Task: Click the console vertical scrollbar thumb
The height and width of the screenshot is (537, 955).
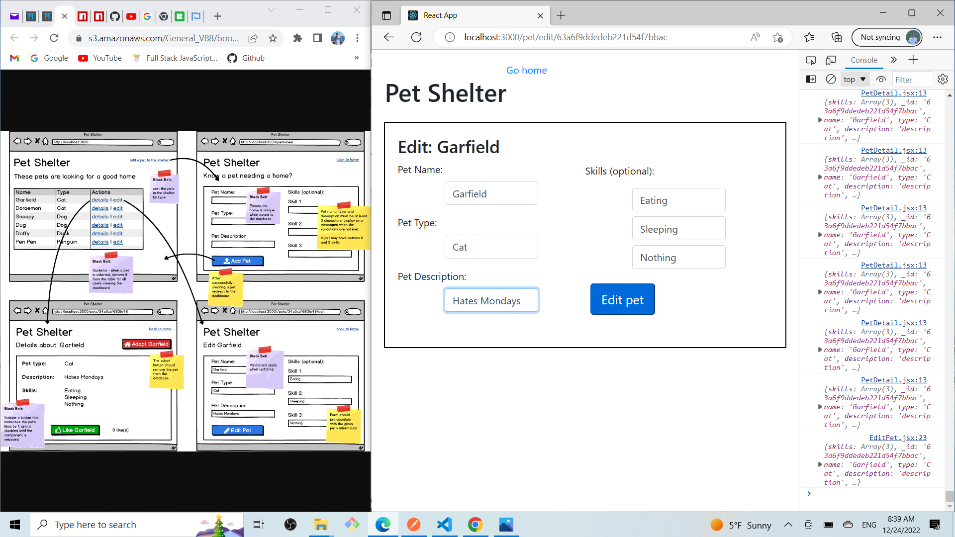Action: [950, 496]
